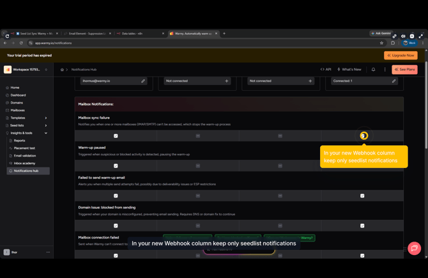This screenshot has width=428, height=278.
Task: Toggle the speaker volume overlay icon
Action: (x=403, y=36)
